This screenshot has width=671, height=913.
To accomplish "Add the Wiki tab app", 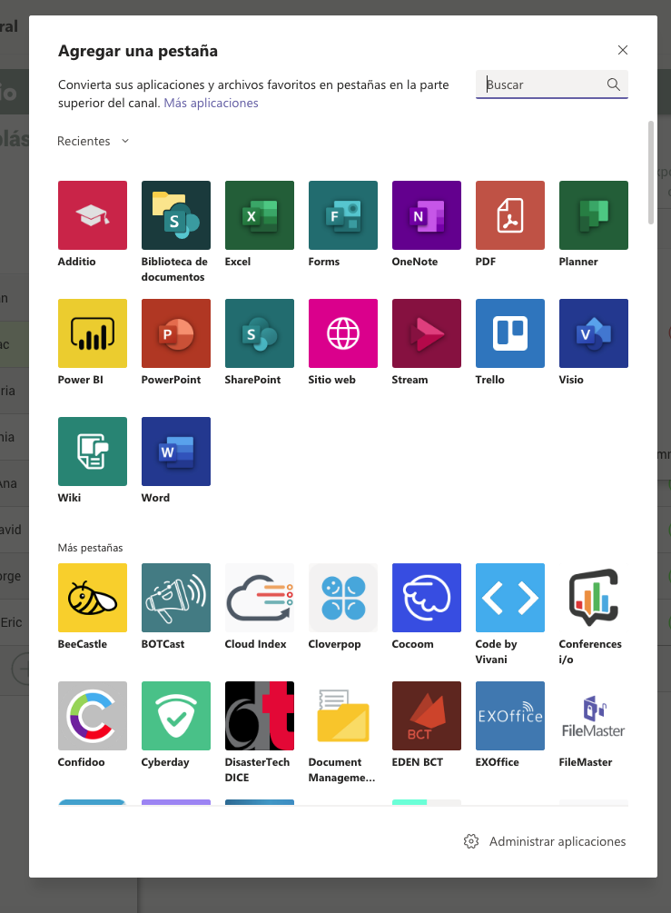I will [x=93, y=452].
